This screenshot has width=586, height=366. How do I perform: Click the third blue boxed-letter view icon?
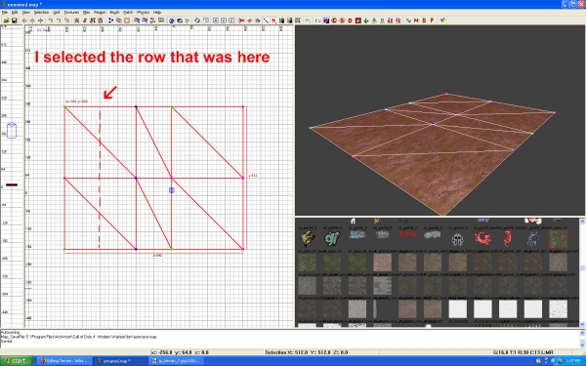pyautogui.click(x=231, y=20)
